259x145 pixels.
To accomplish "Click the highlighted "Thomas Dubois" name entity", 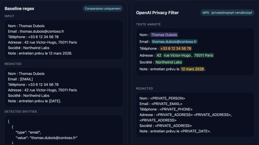I will pyautogui.click(x=164, y=35).
